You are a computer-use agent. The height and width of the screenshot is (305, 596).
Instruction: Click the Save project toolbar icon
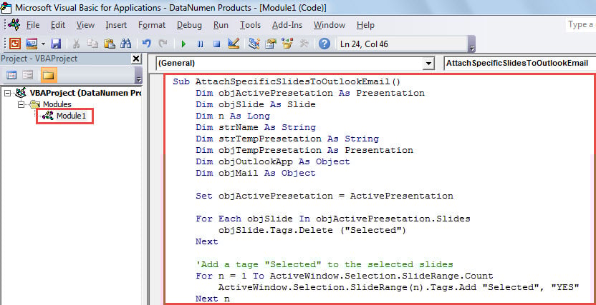pyautogui.click(x=56, y=44)
